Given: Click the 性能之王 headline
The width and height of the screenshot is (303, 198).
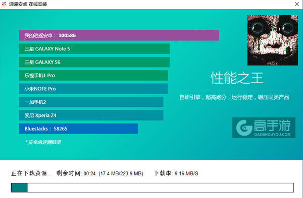Looking at the screenshot, I should coord(237,78).
